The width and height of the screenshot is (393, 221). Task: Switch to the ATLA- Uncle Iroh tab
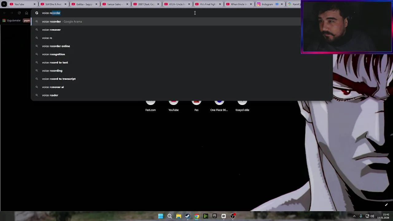[x=177, y=4]
